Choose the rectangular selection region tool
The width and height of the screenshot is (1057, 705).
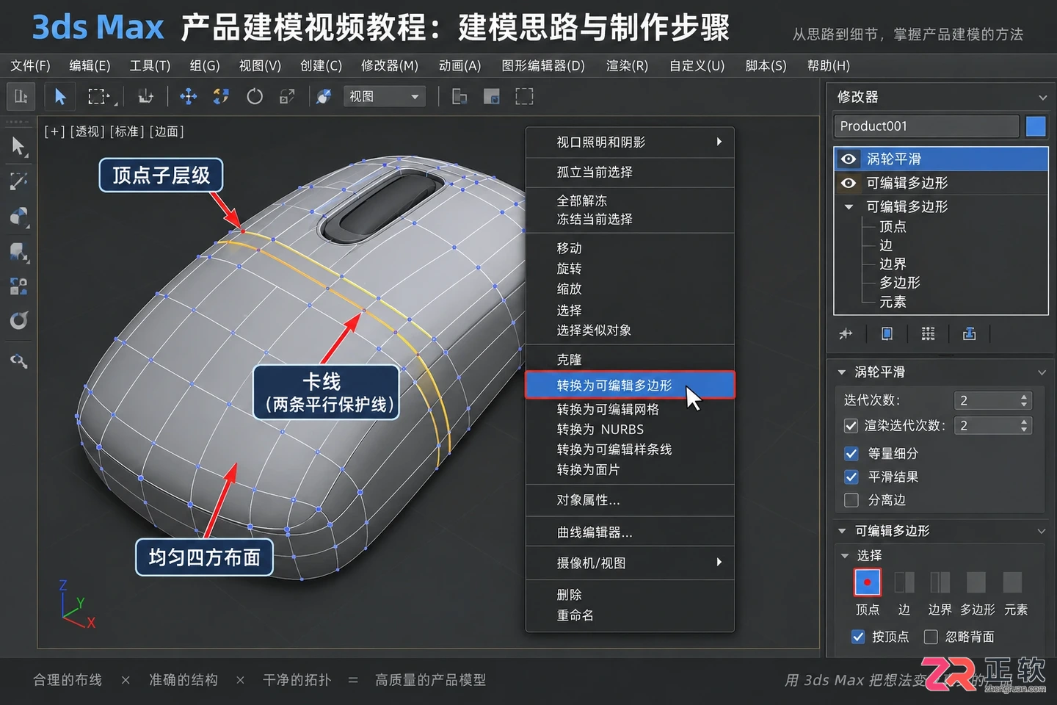tap(98, 96)
